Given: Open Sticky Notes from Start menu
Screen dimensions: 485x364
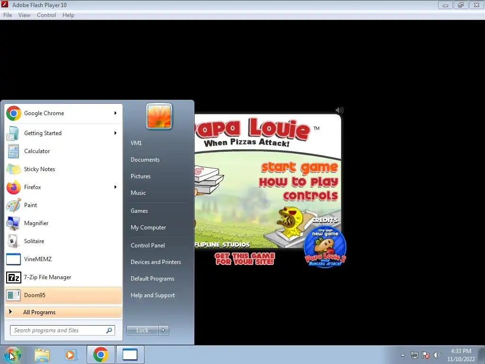Looking at the screenshot, I should pos(63,169).
